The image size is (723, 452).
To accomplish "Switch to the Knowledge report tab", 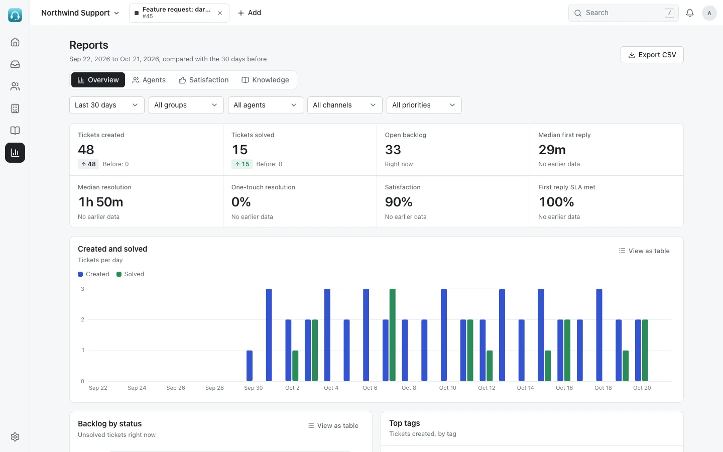I will point(266,80).
